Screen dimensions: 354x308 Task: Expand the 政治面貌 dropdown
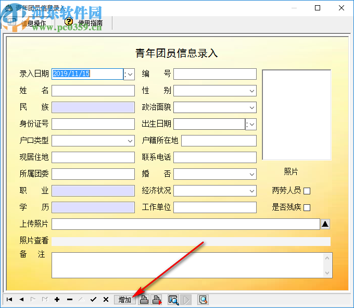(x=252, y=107)
